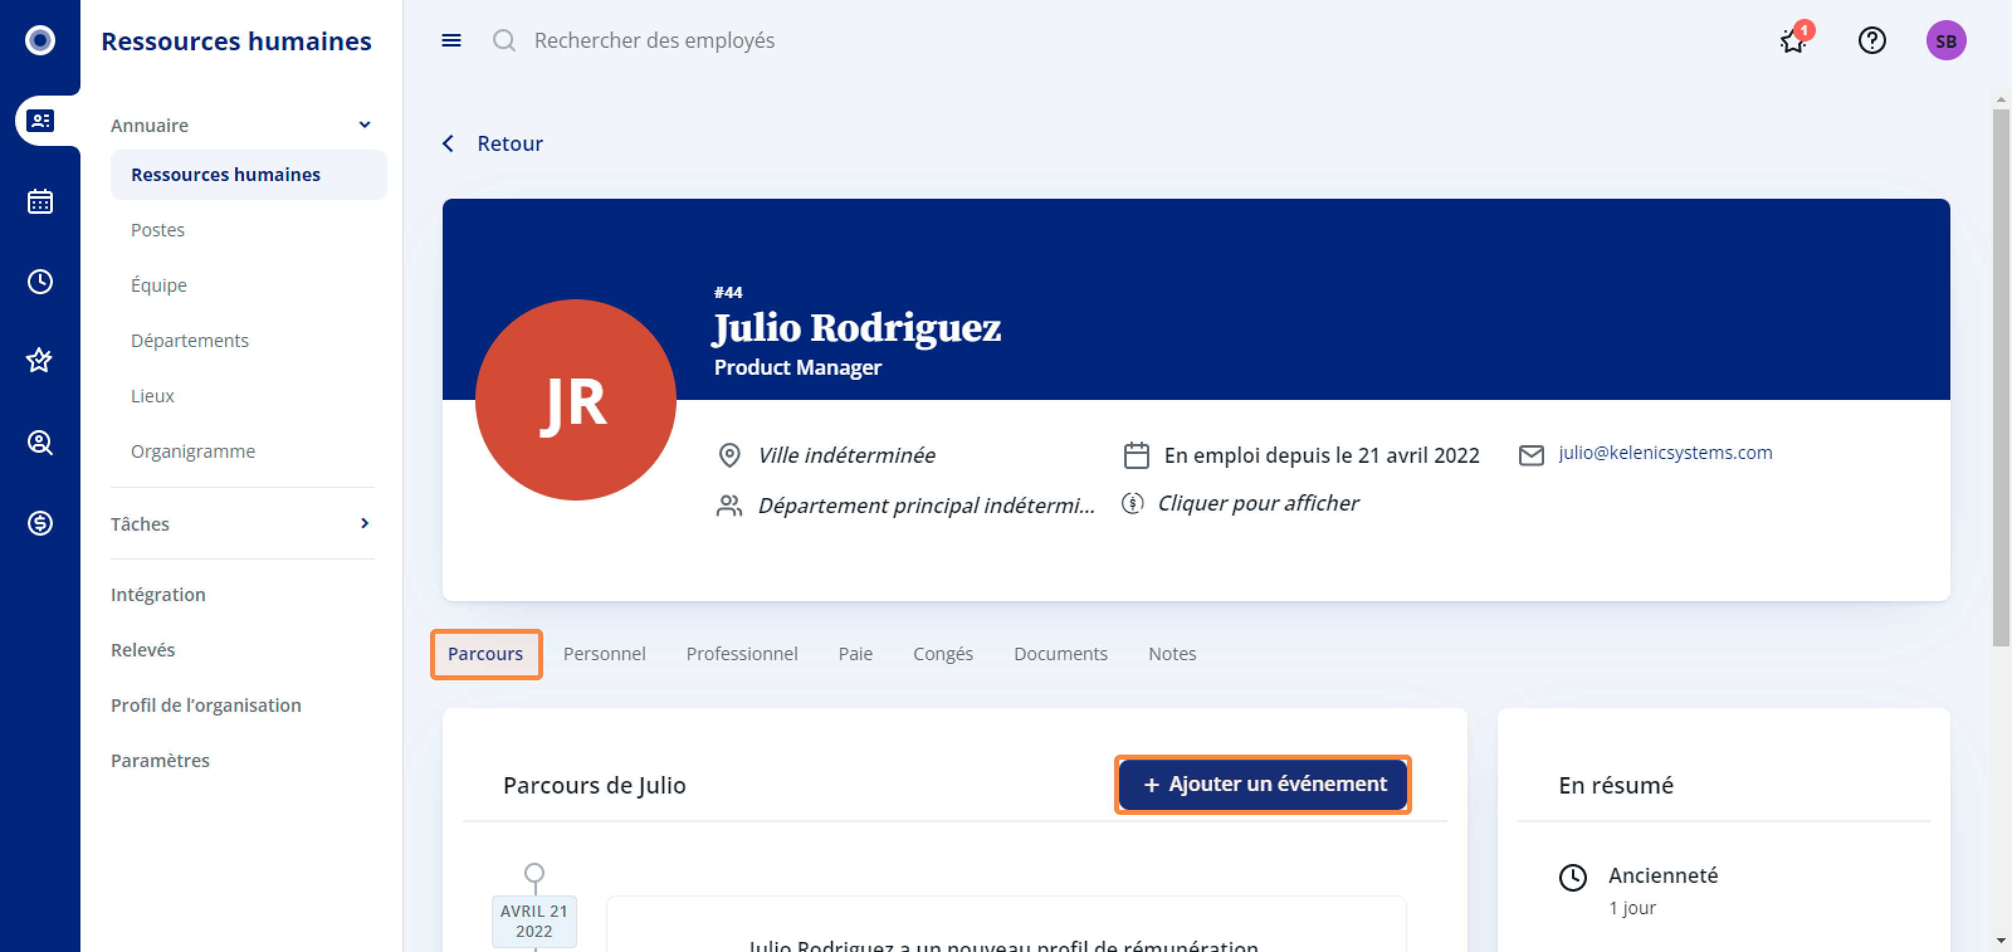Open the SB user avatar menu
The image size is (2012, 952).
pos(1945,41)
